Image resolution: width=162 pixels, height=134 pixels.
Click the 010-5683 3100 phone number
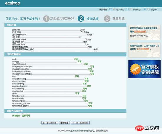141,36
